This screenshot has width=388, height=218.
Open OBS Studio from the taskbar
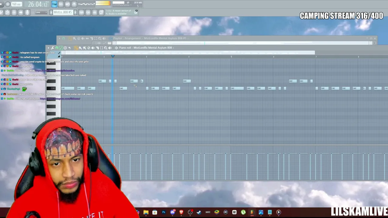tap(190, 212)
